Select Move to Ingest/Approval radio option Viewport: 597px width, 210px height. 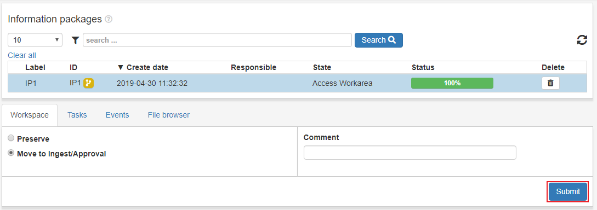[11, 153]
